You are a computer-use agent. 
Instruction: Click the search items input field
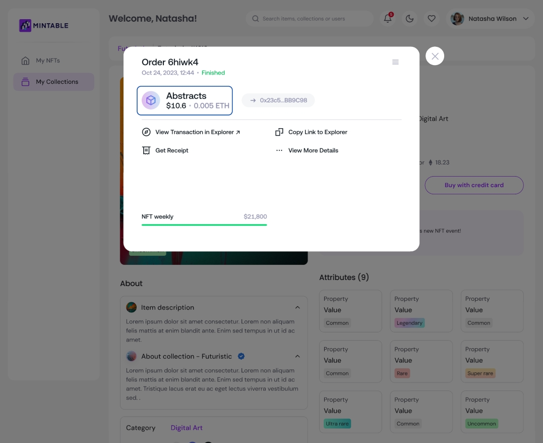[315, 19]
